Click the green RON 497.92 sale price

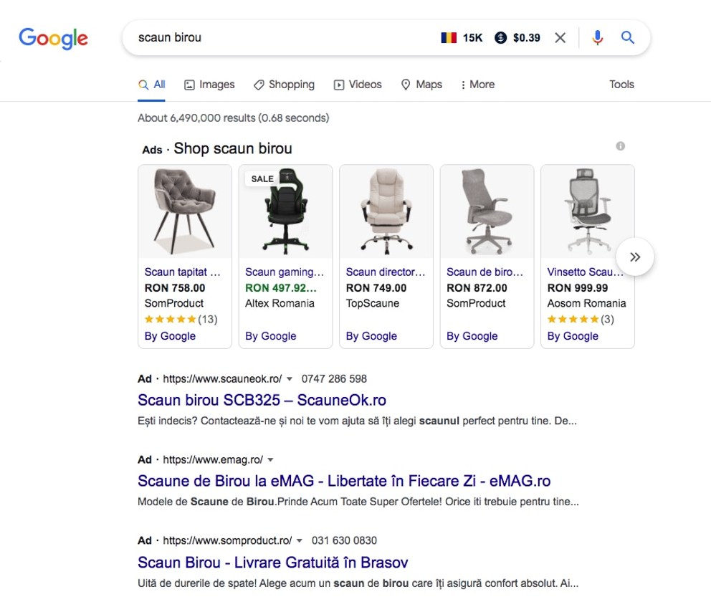point(281,288)
